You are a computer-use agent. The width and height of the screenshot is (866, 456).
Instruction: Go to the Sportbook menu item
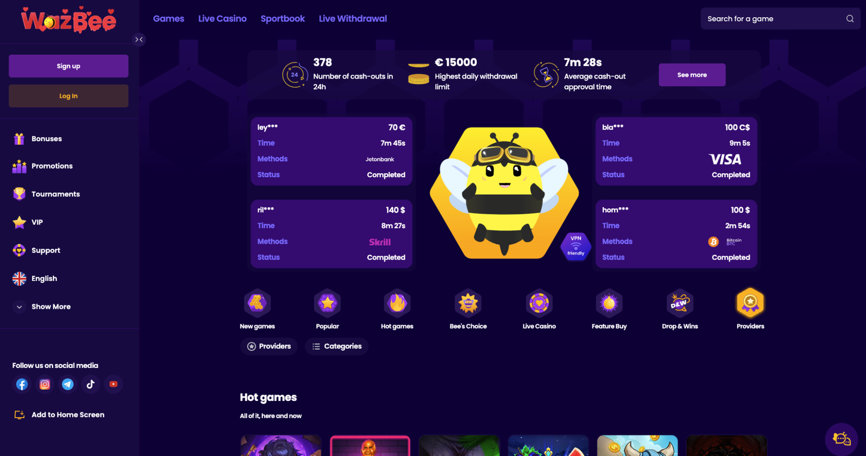(x=283, y=18)
